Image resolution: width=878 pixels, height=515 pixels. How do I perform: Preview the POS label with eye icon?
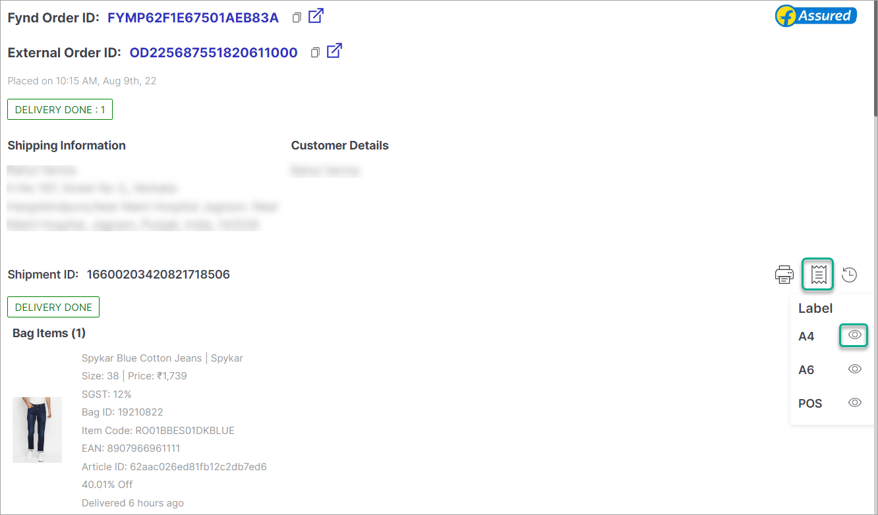[x=855, y=402]
